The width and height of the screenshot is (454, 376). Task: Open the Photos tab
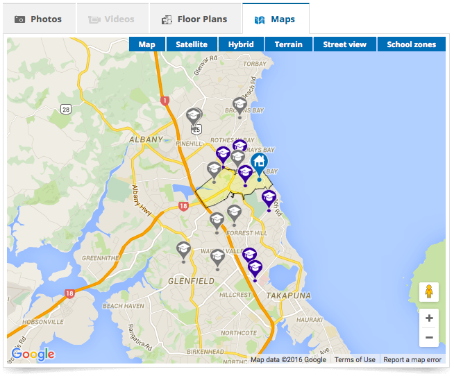[x=40, y=19]
